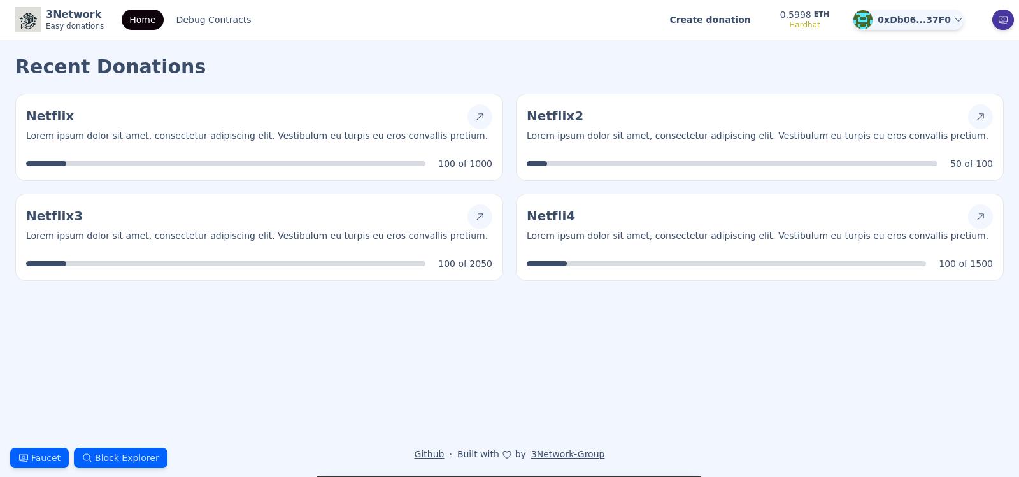The image size is (1019, 477).
Task: Click the '100 of 2050' amount text
Action: click(x=465, y=264)
